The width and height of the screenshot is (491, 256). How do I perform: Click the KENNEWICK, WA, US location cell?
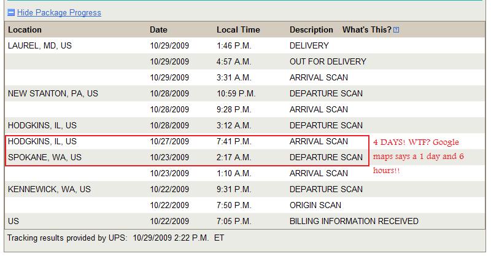(x=49, y=189)
